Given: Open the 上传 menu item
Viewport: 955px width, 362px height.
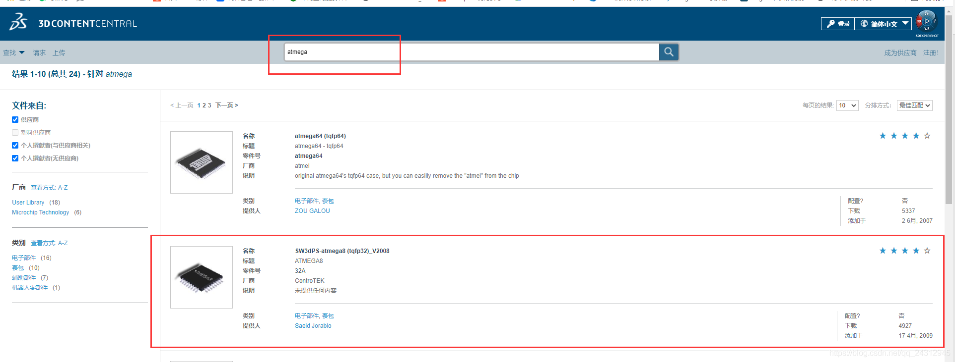Looking at the screenshot, I should tap(59, 52).
